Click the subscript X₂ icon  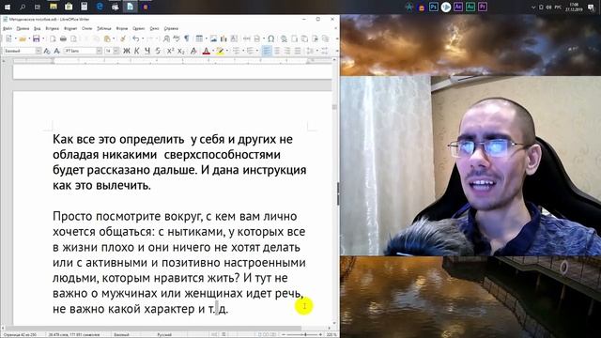pyautogui.click(x=181, y=51)
